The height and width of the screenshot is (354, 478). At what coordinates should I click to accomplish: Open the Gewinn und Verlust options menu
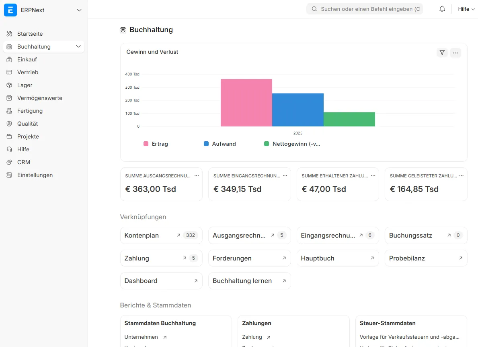coord(455,53)
